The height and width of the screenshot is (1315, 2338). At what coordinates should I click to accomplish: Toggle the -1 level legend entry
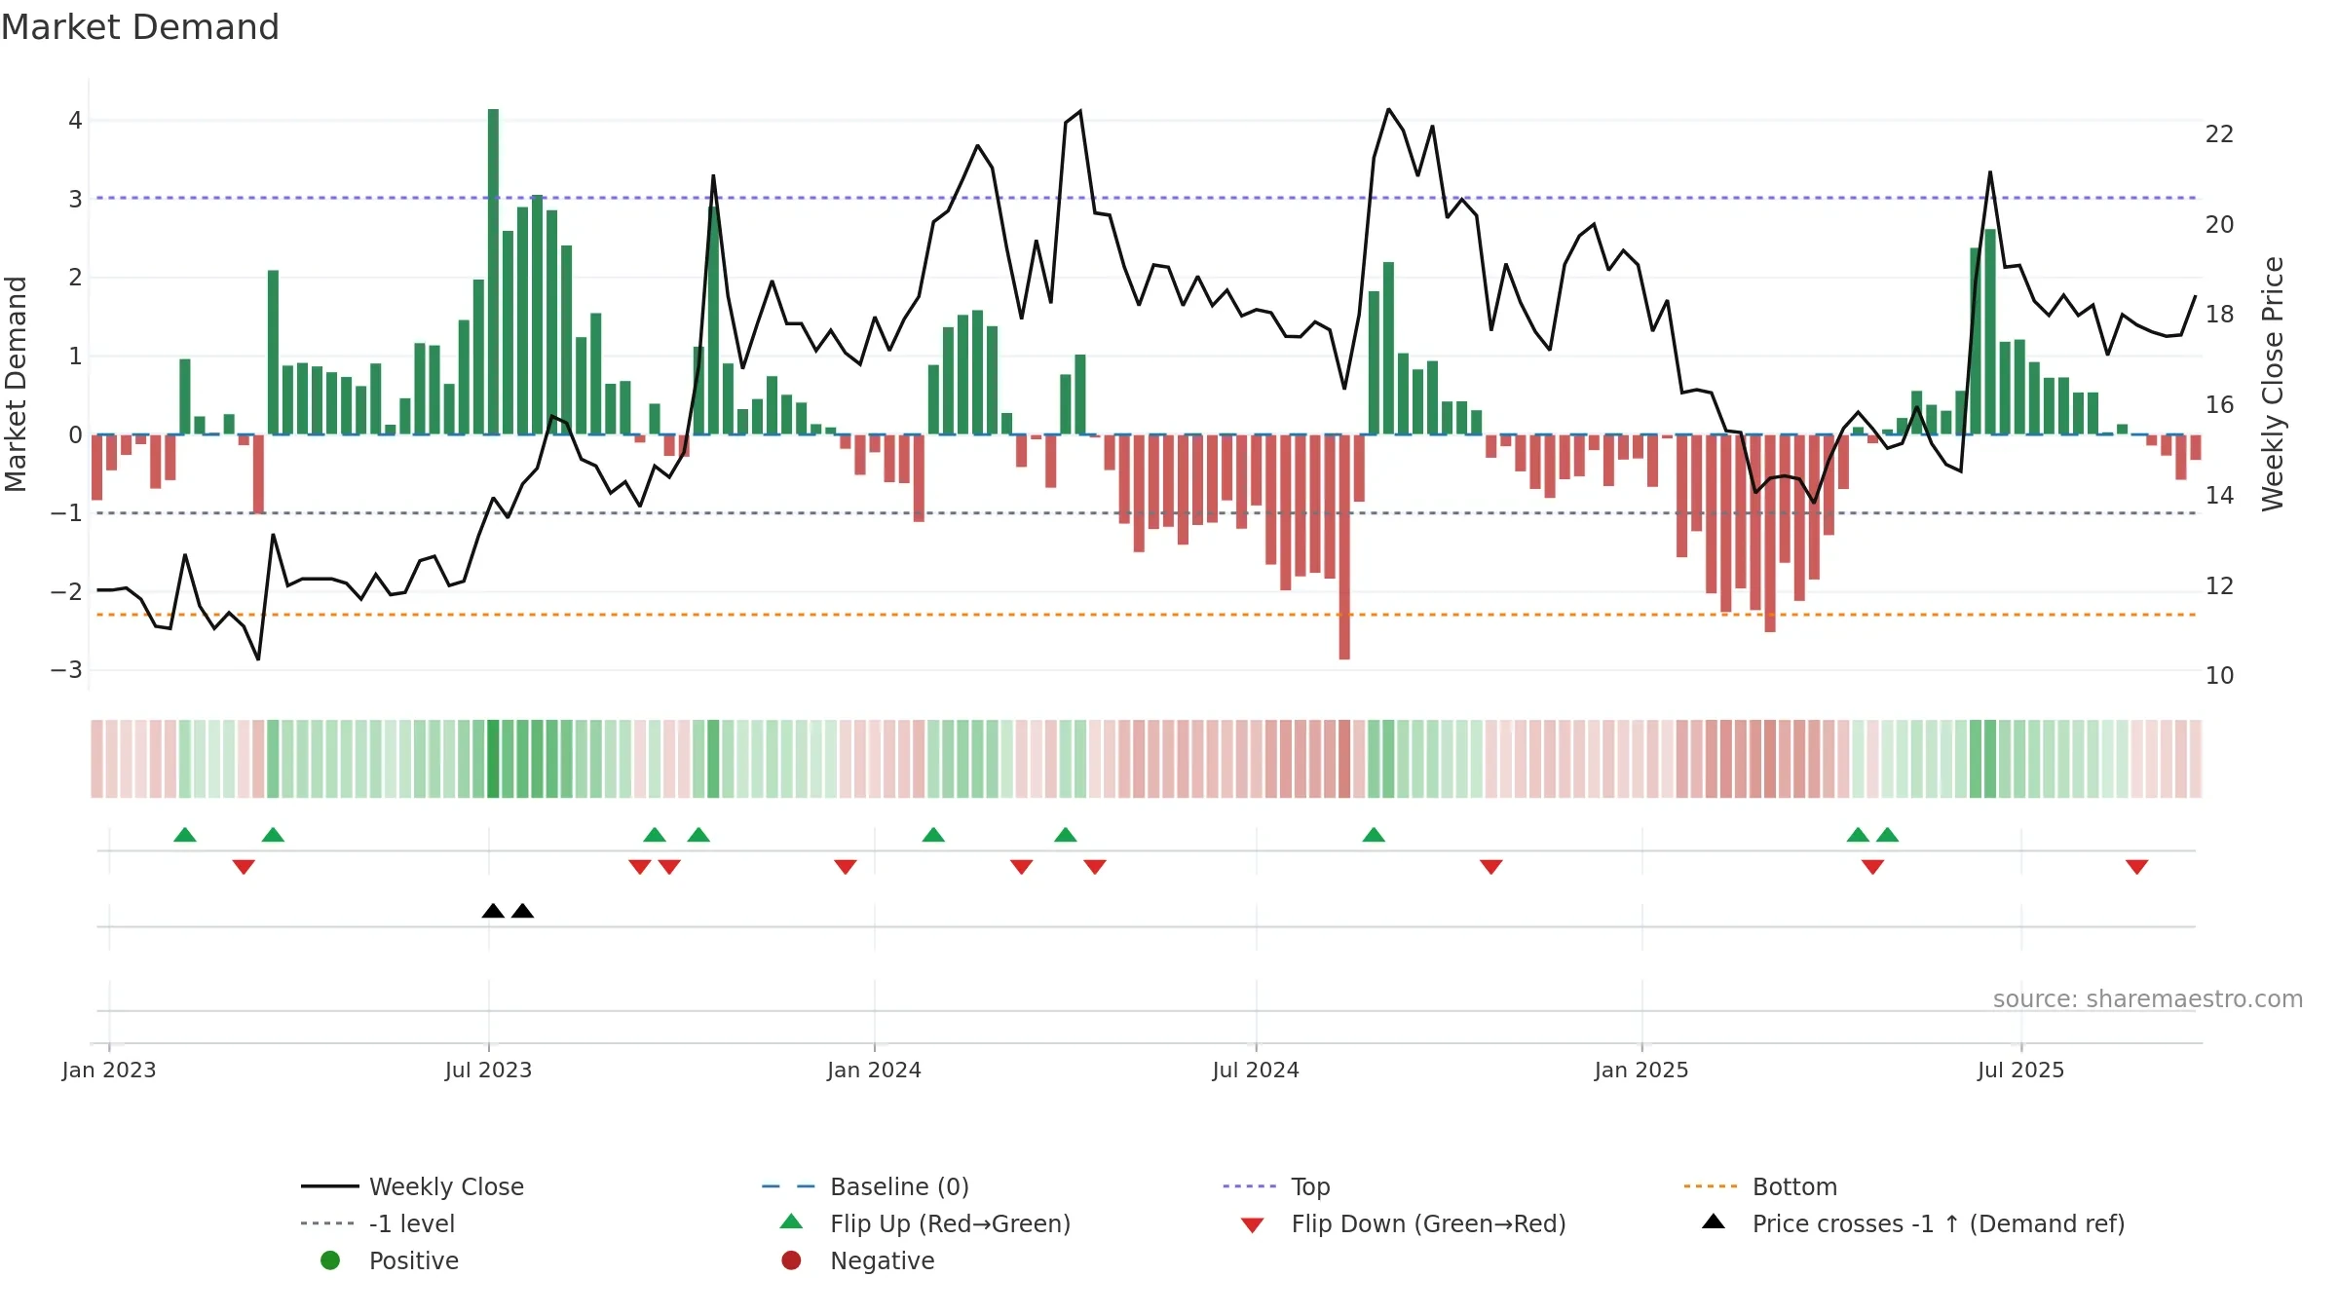[x=378, y=1223]
